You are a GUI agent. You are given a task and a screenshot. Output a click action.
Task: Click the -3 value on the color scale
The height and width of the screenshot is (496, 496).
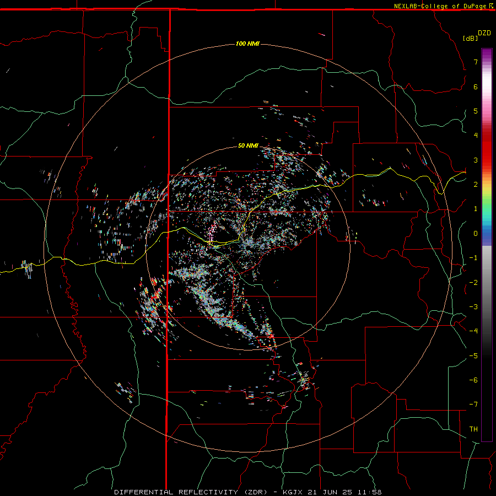click(473, 307)
